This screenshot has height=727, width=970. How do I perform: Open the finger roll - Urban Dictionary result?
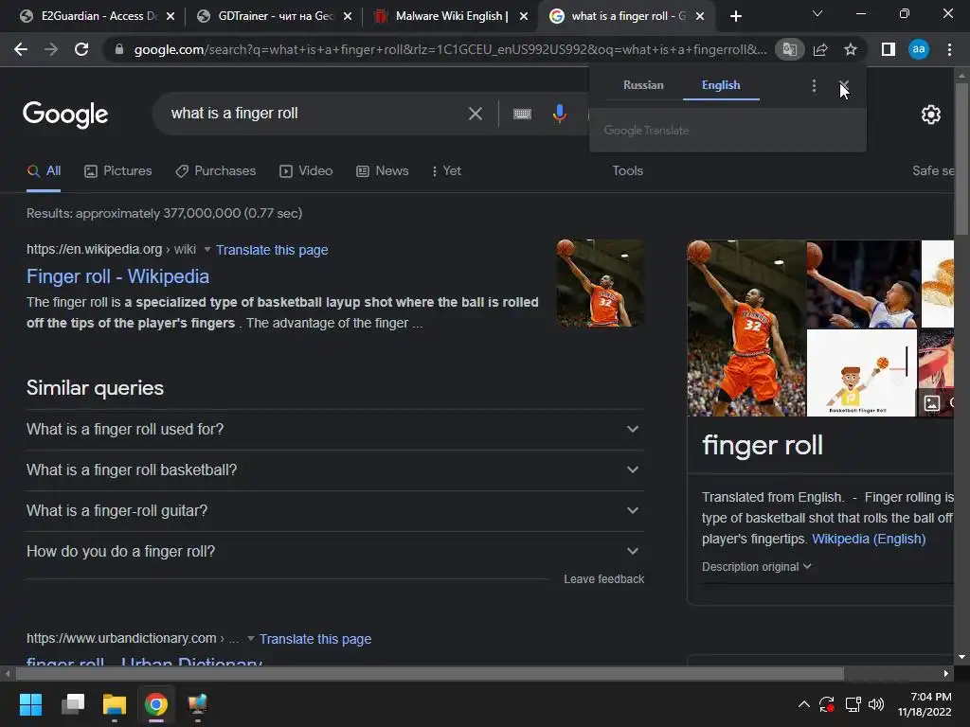click(144, 662)
